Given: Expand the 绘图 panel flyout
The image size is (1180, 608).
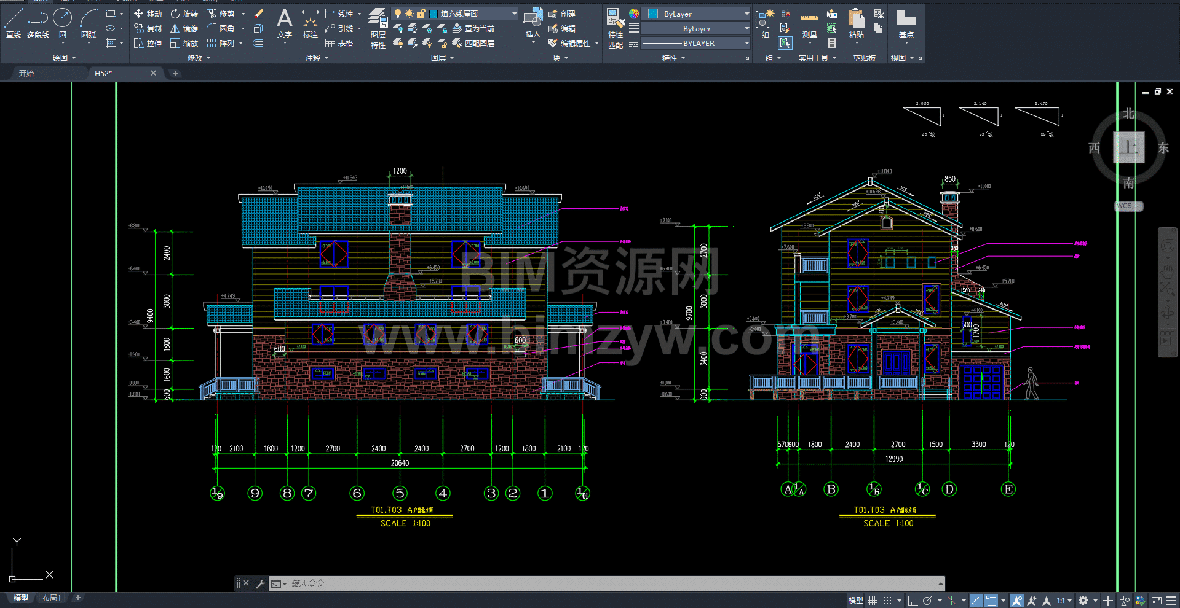Looking at the screenshot, I should point(65,58).
